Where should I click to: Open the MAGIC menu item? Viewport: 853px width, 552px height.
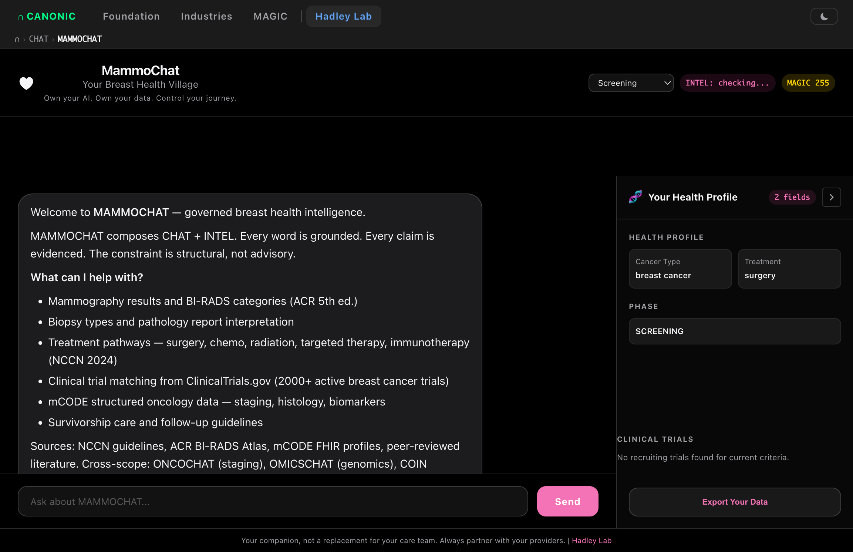tap(270, 16)
